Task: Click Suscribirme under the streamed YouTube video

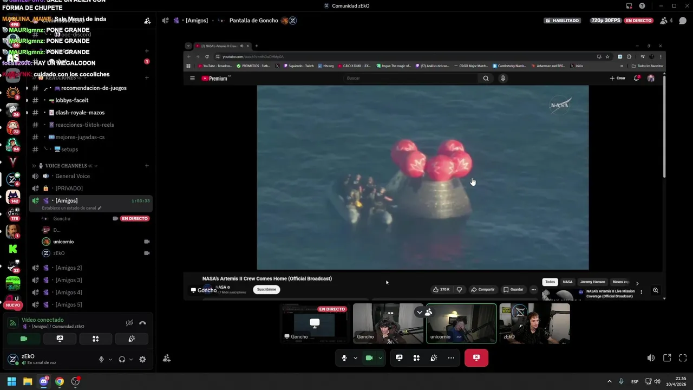Action: [266, 289]
